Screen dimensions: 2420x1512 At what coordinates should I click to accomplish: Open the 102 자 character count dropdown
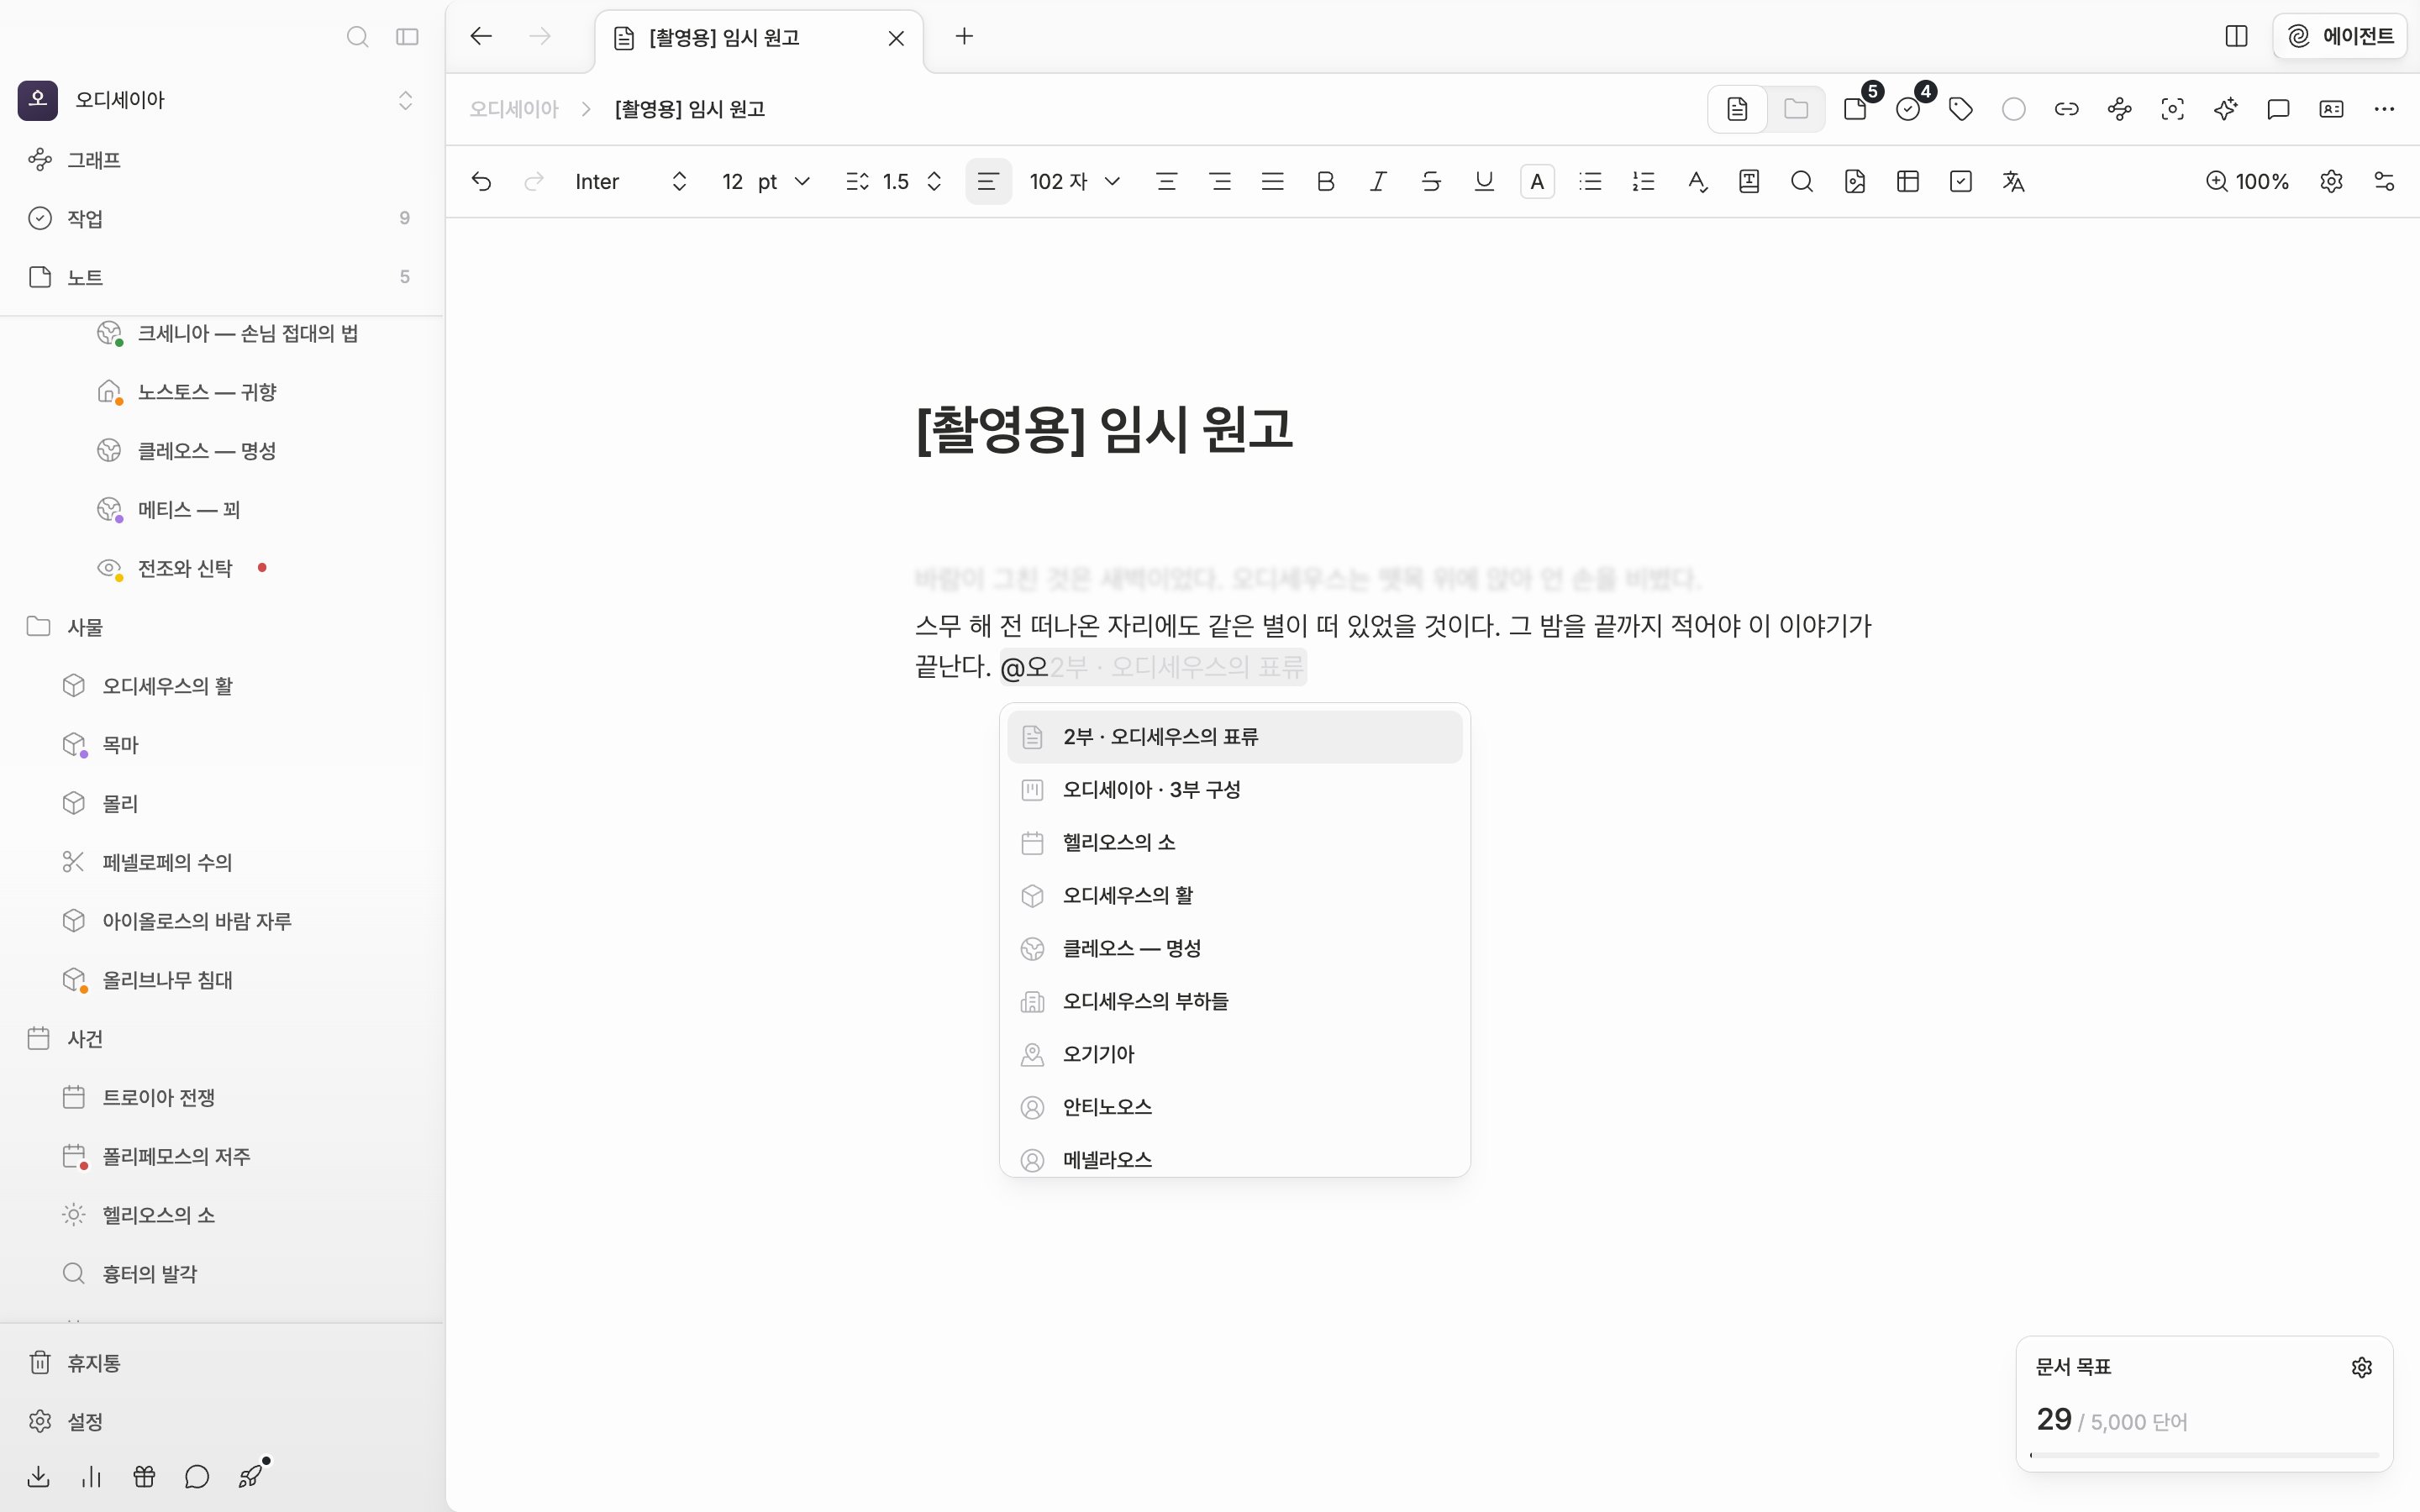1075,181
